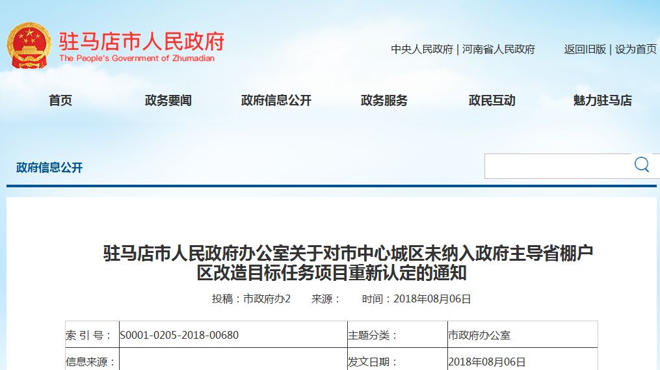
Task: Open the 政民互动 navigation item
Action: click(x=492, y=100)
